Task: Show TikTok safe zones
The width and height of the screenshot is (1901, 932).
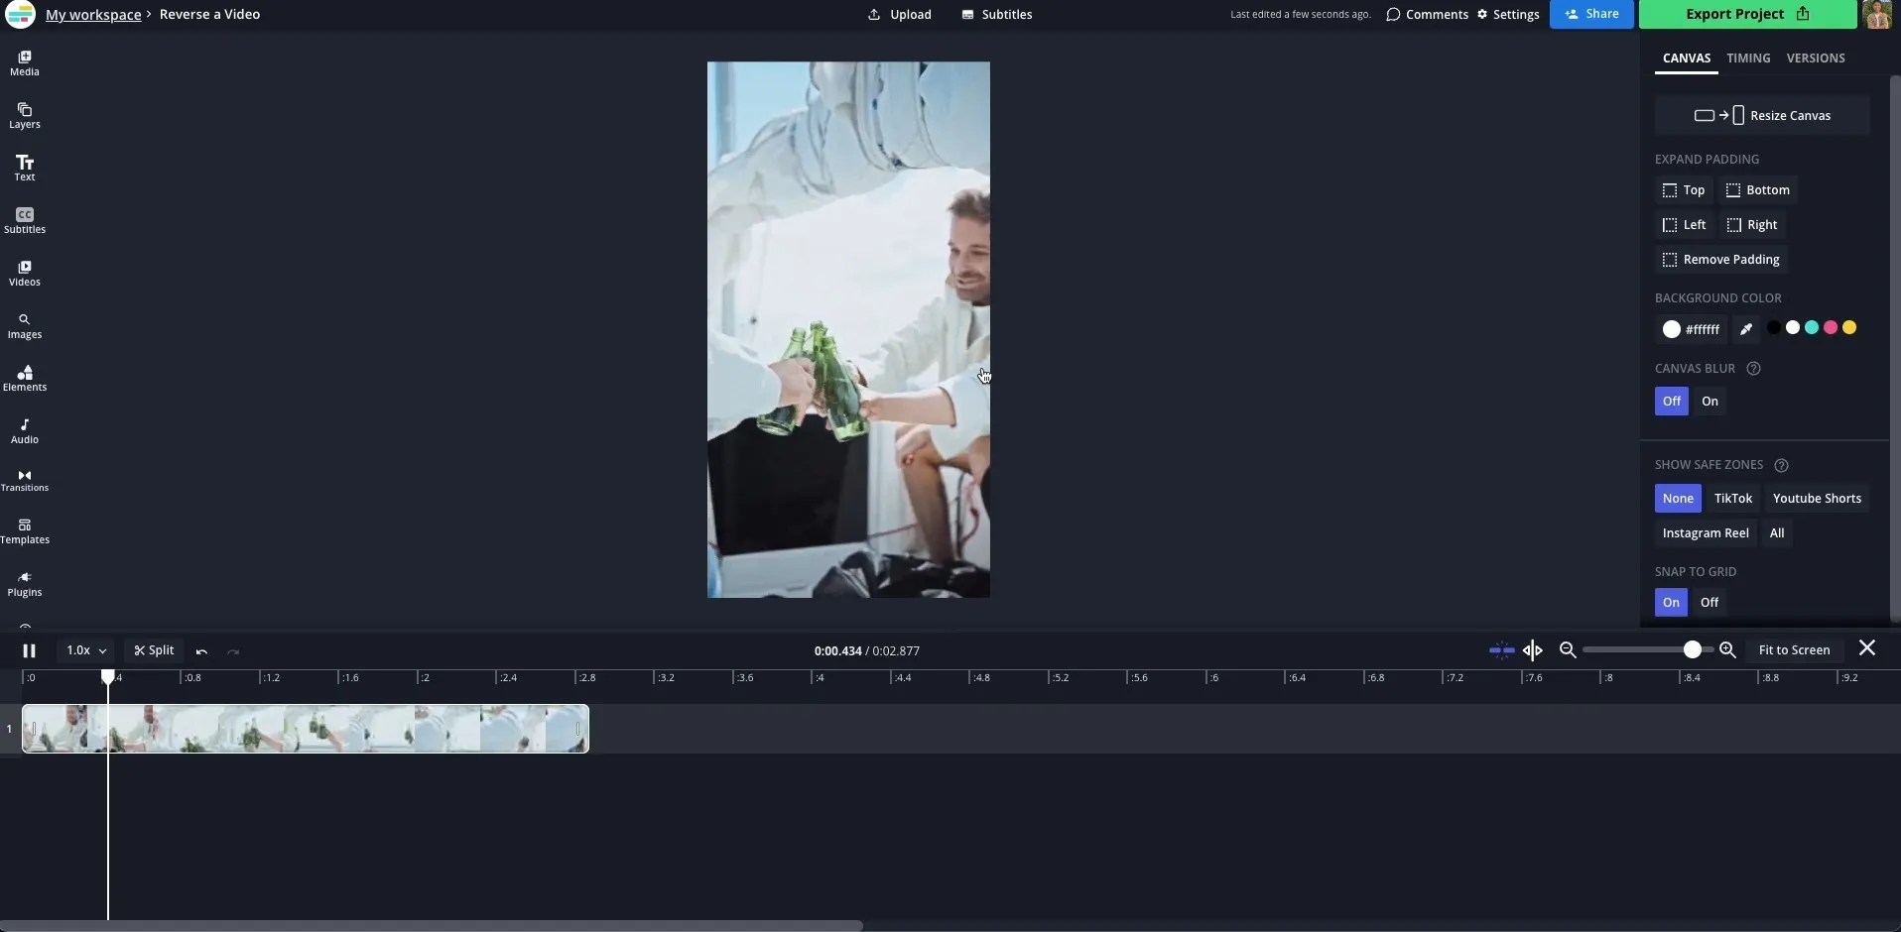Action: (1732, 498)
